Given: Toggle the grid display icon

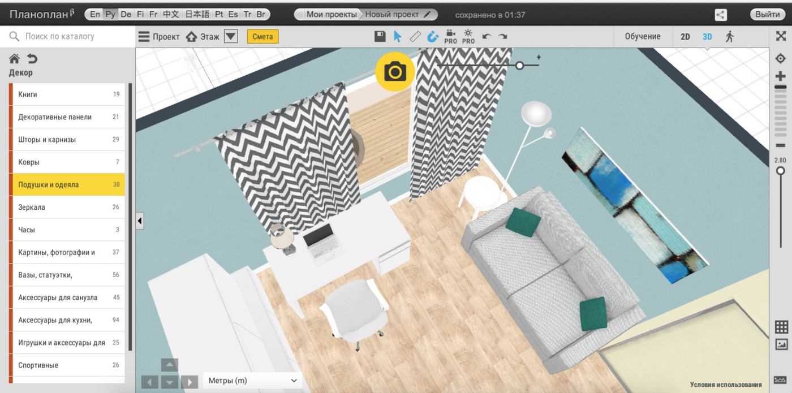Looking at the screenshot, I should pos(781,327).
